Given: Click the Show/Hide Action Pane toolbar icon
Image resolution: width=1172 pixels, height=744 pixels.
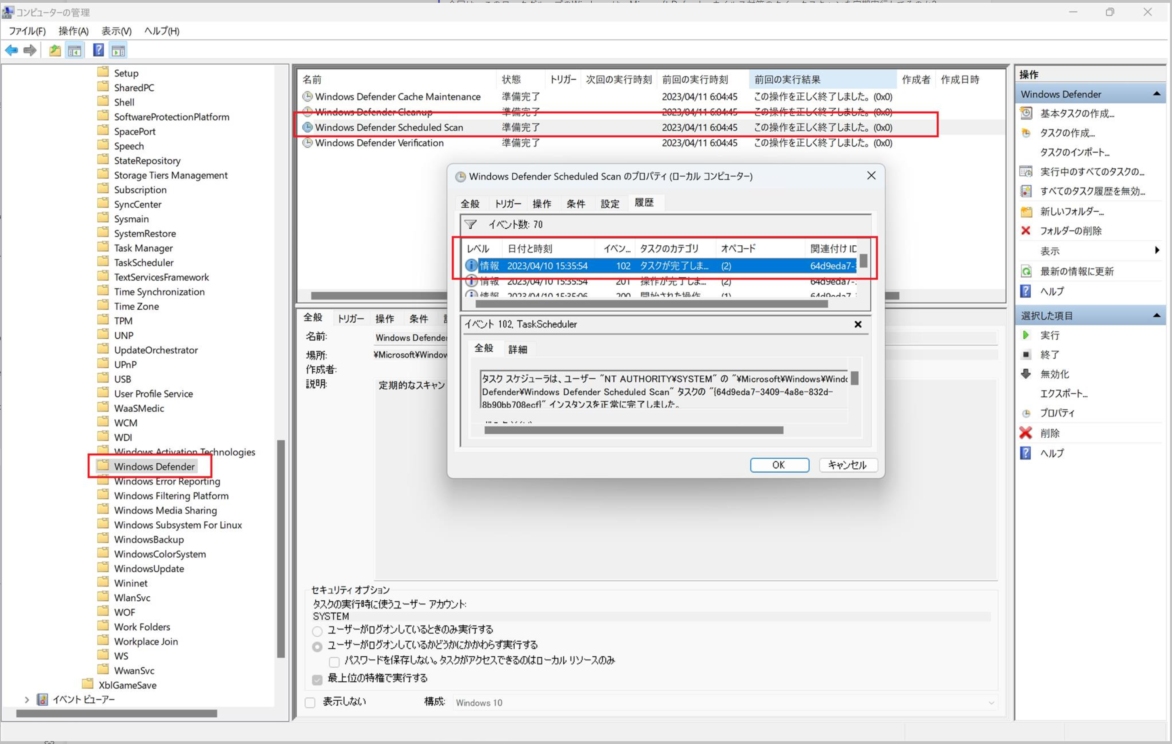Looking at the screenshot, I should [118, 50].
